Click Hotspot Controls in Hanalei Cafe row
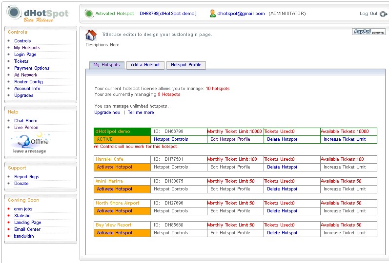 [171, 167]
